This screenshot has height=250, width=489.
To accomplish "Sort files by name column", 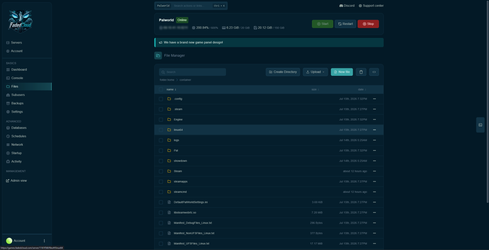I will (171, 90).
